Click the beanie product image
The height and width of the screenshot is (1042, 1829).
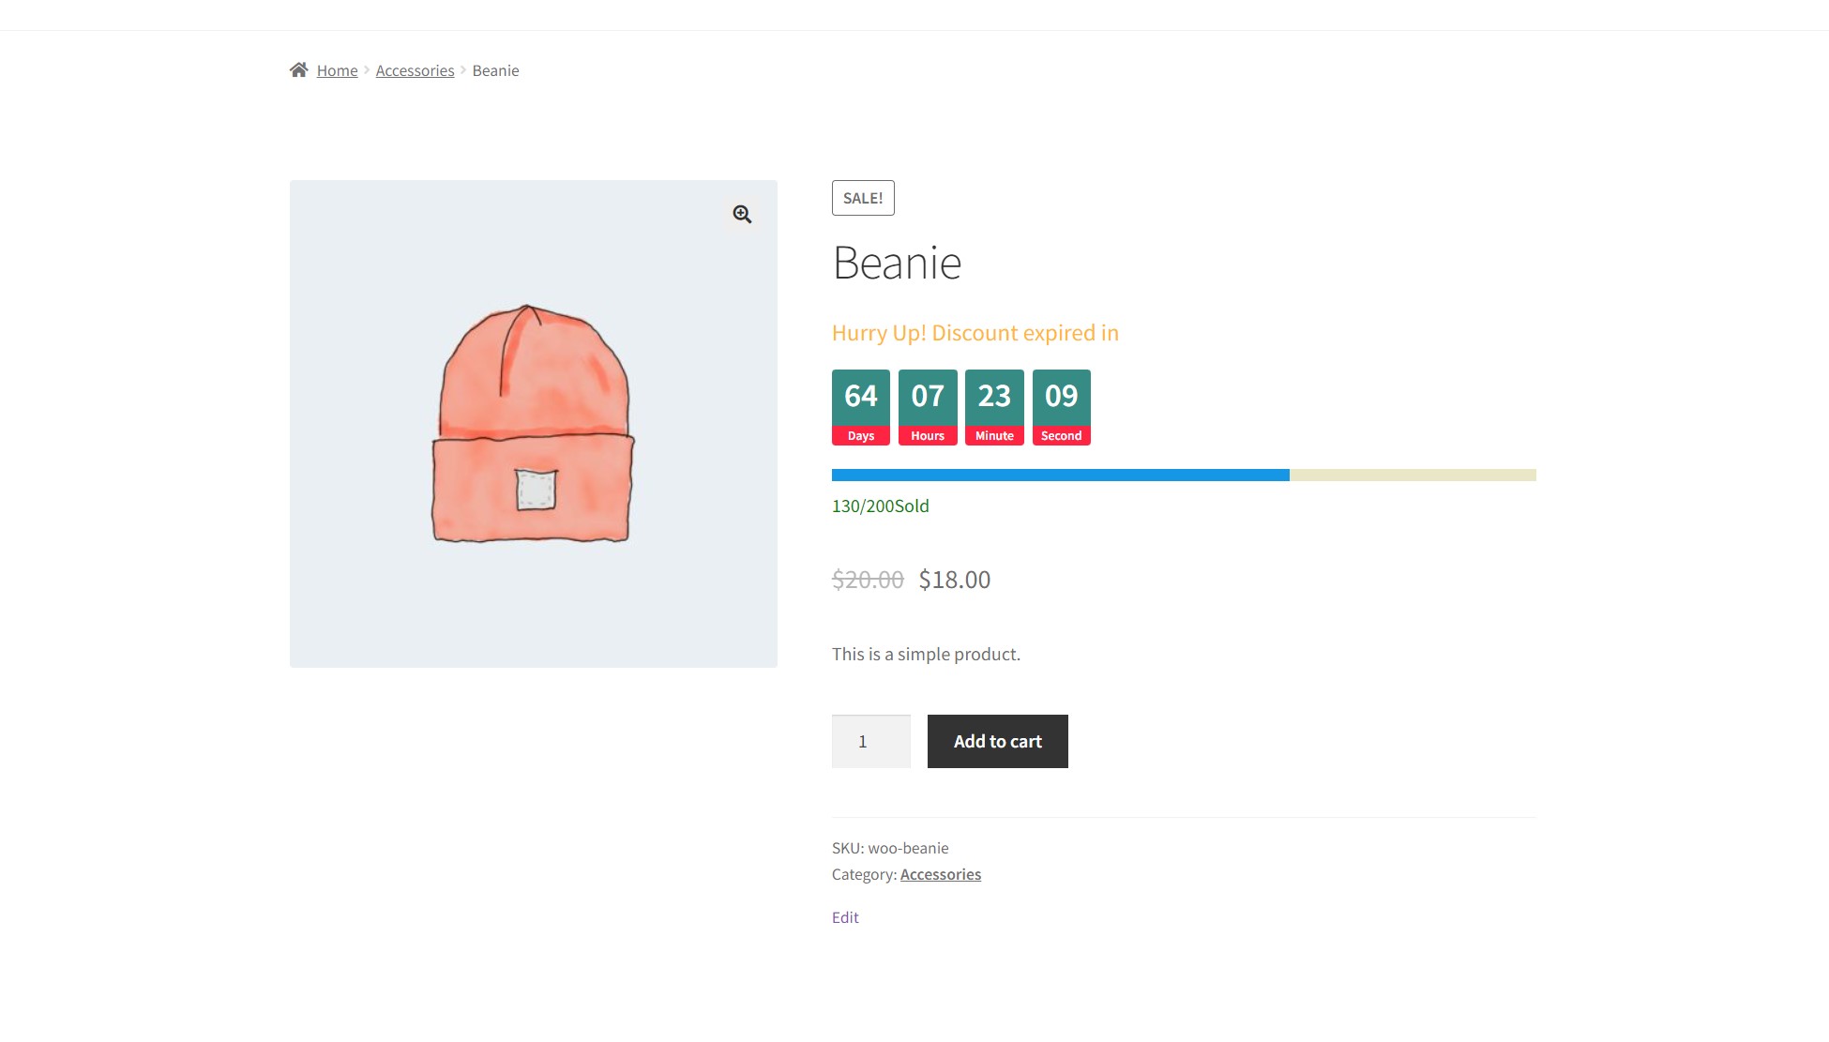533,424
